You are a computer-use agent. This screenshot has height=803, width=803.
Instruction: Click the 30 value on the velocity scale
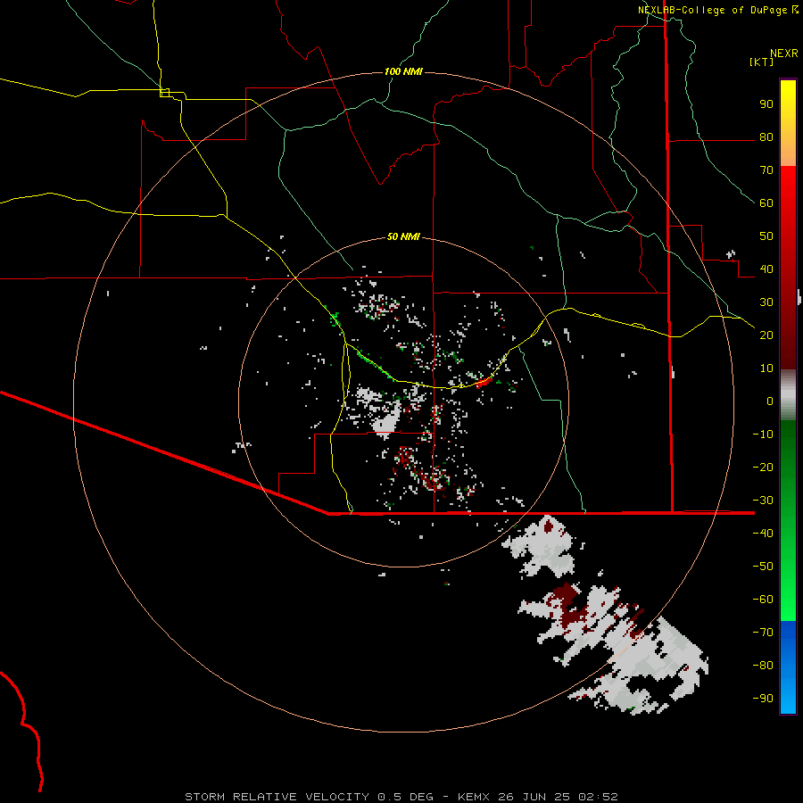[766, 302]
